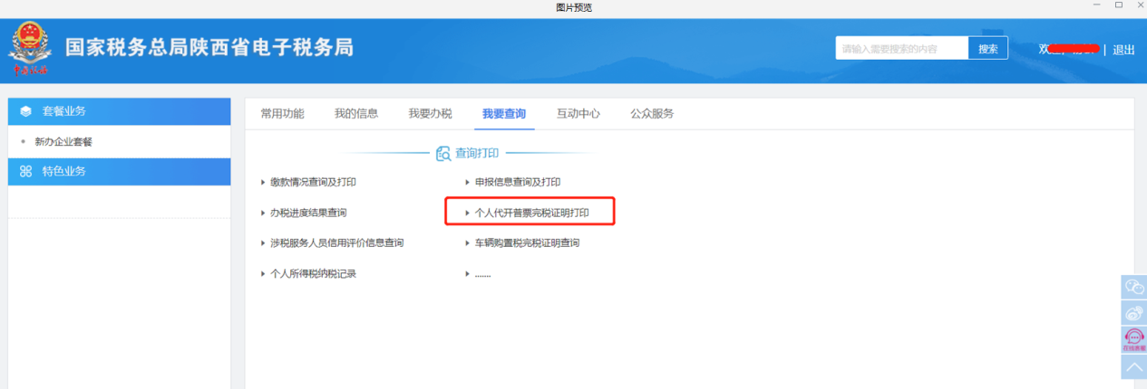This screenshot has width=1147, height=389.
Task: Click the back-to-top arrow icon
Action: point(1133,366)
